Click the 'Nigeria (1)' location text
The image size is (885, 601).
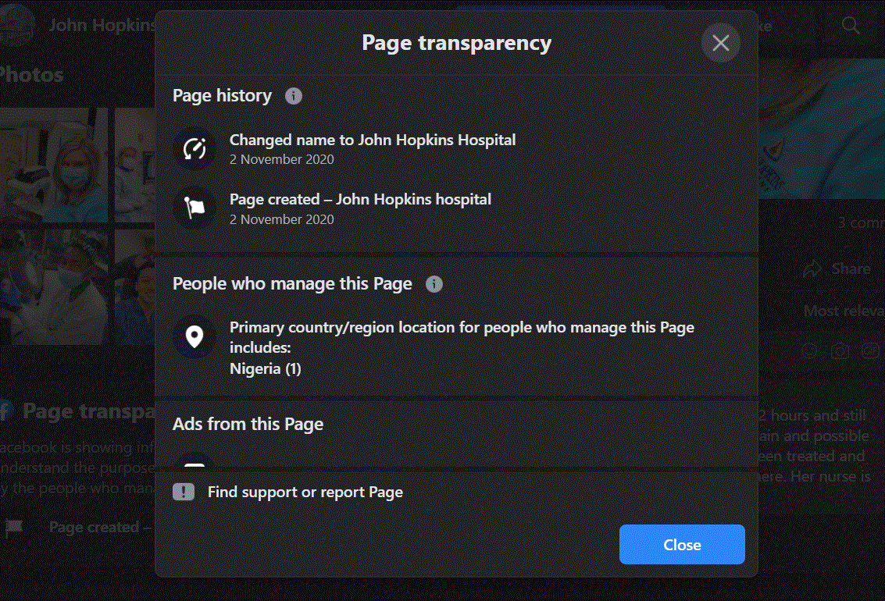tap(266, 368)
